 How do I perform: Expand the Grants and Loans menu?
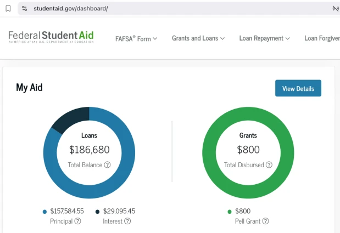coord(198,38)
